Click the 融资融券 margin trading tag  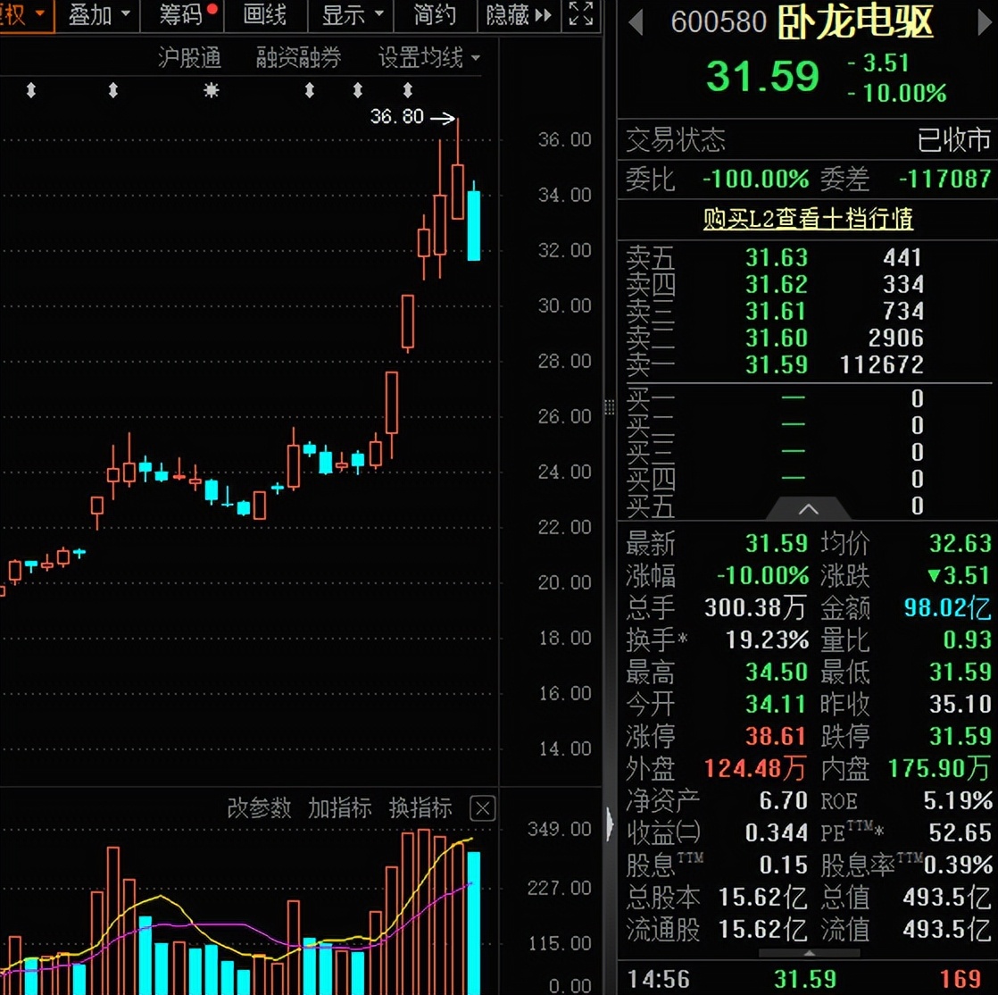point(298,58)
